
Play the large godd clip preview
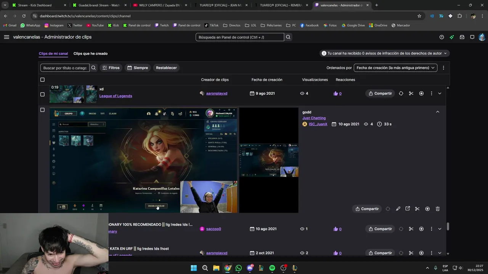[143, 160]
